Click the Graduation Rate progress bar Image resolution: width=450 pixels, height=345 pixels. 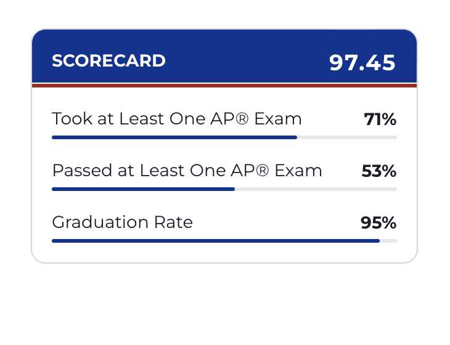[224, 241]
